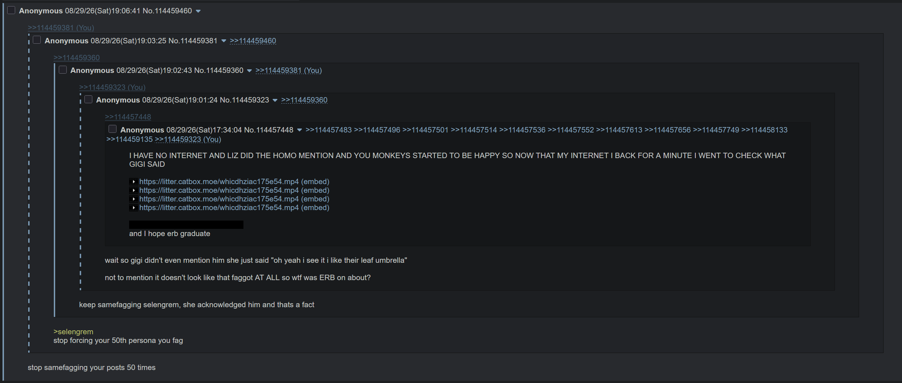The image size is (902, 383).
Task: Open post menu arrow for No.114459460
Action: [x=198, y=11]
